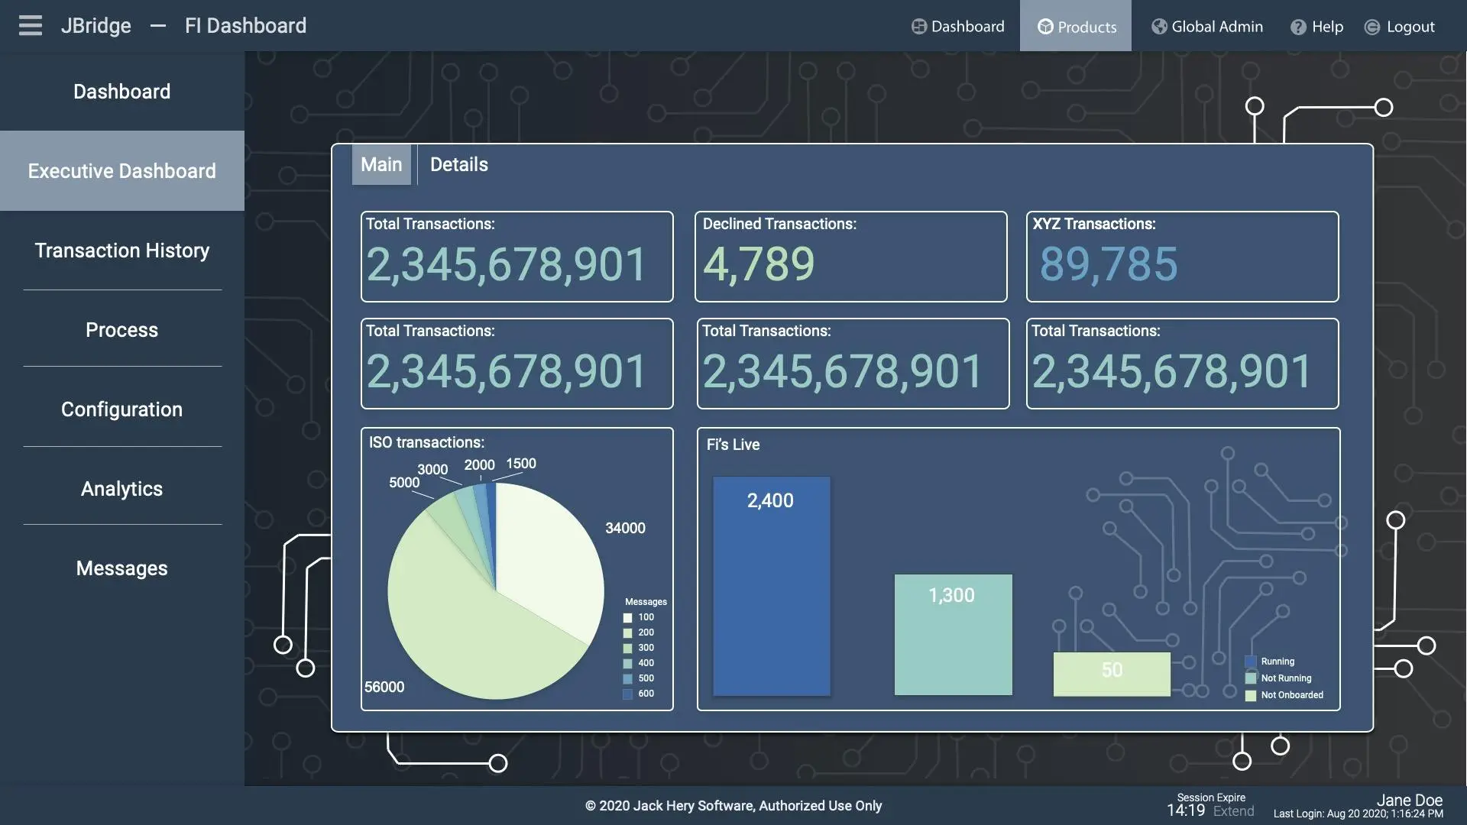This screenshot has width=1467, height=825.
Task: Click the Products cube icon
Action: tap(1045, 27)
